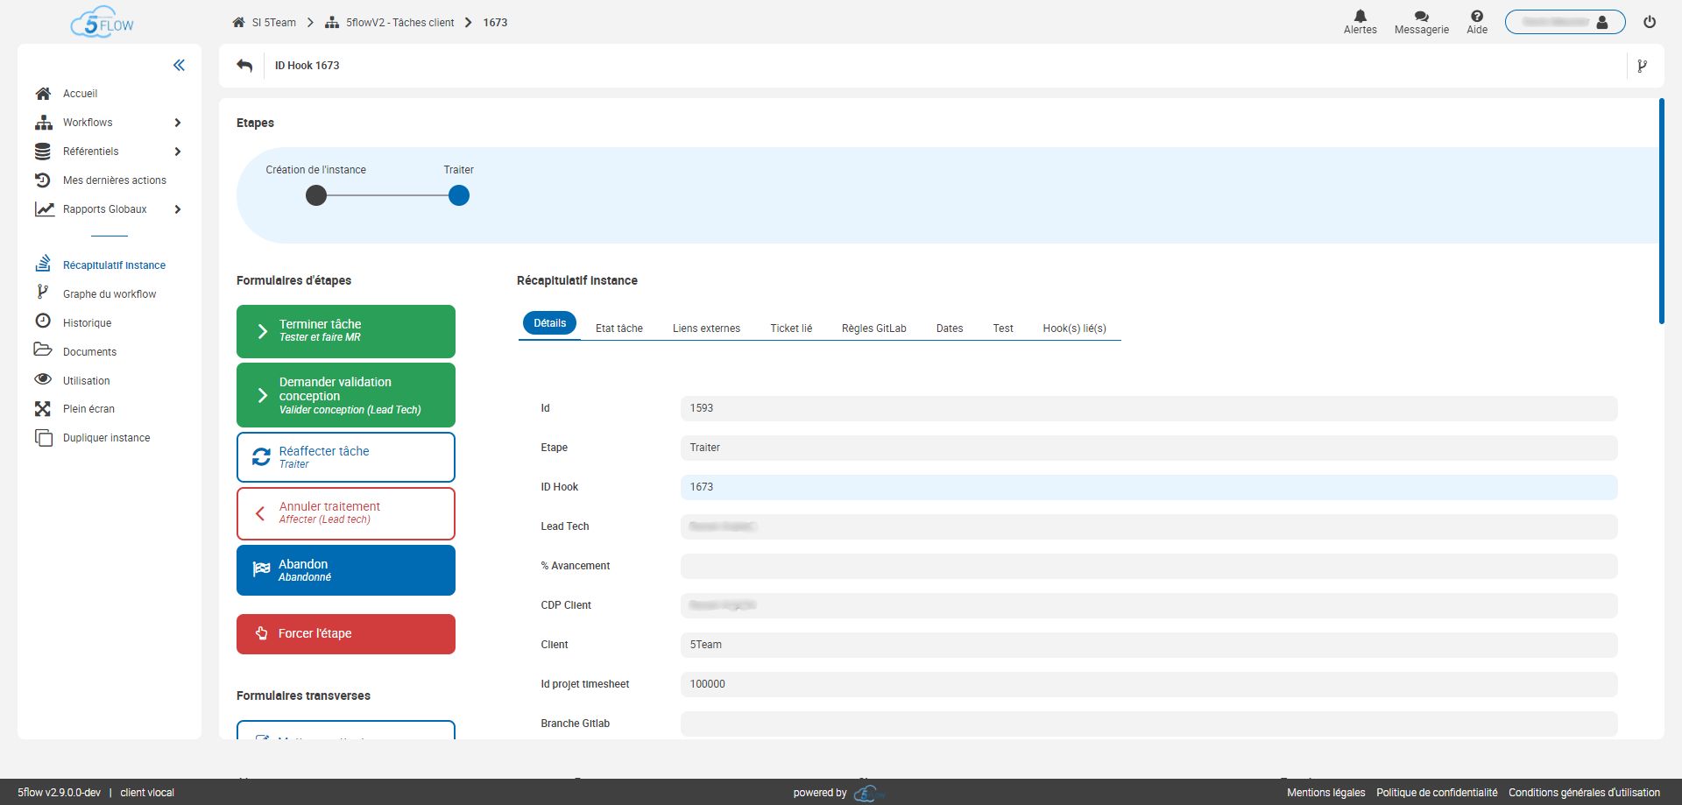Screen dimensions: 1682x805
Task: Click the Accueil home icon in sidebar
Action: (x=43, y=94)
